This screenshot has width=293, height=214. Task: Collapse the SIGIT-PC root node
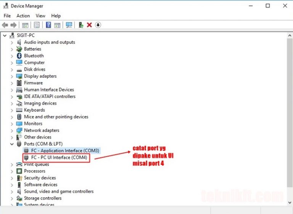tap(5, 35)
